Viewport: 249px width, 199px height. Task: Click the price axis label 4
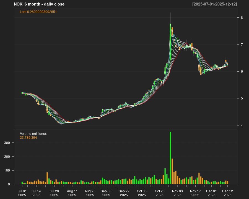pos(242,125)
